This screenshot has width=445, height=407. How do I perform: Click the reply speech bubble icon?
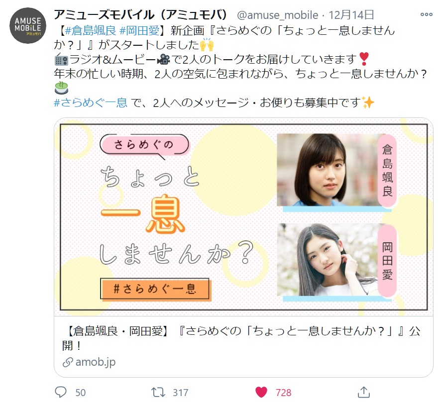click(60, 392)
